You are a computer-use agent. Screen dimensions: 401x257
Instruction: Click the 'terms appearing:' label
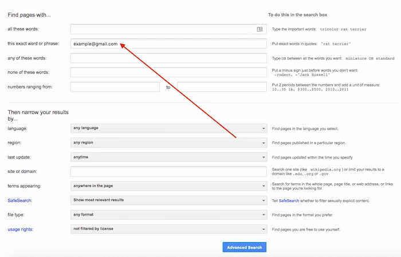coord(24,186)
